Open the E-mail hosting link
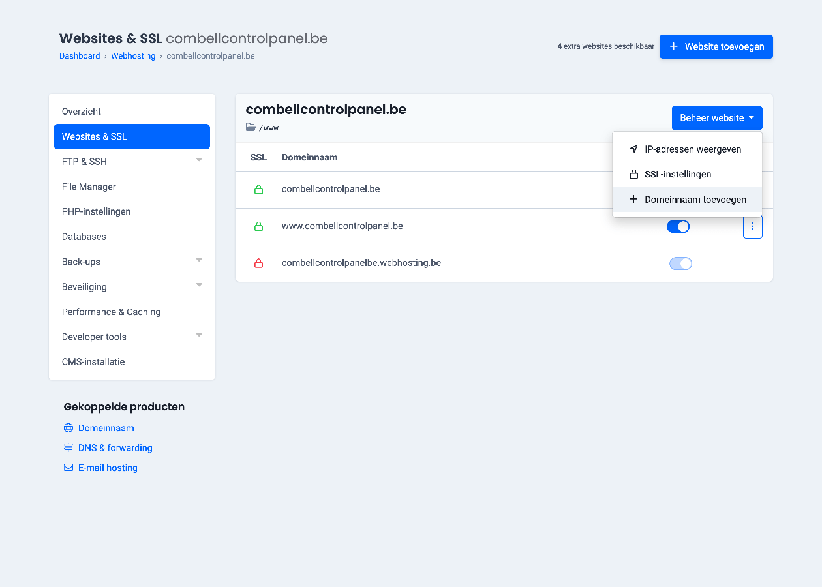The width and height of the screenshot is (822, 587). coord(108,468)
